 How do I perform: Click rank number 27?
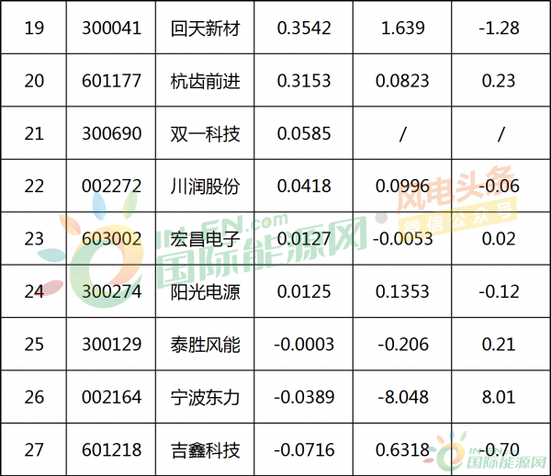(34, 450)
